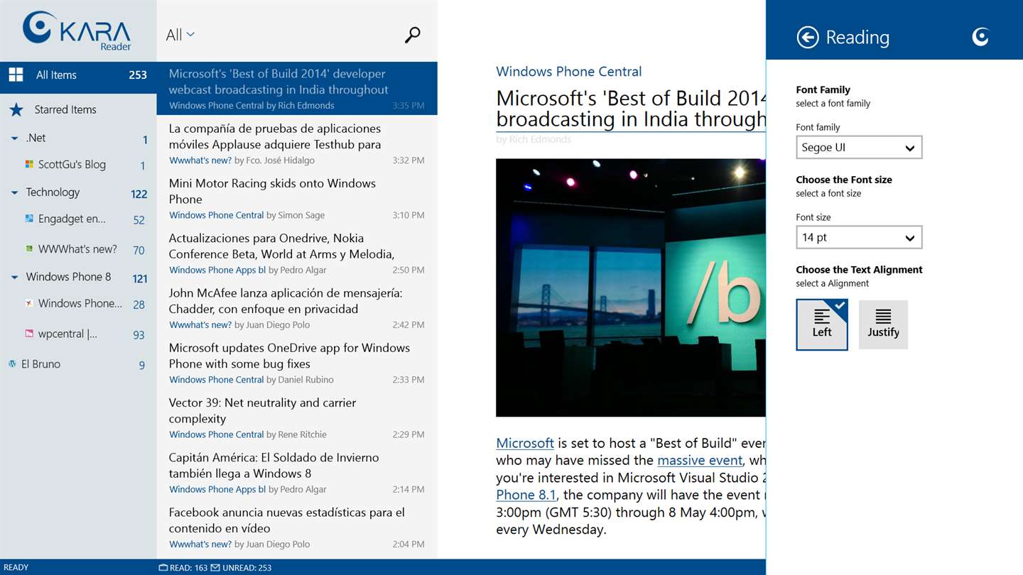This screenshot has width=1023, height=575.
Task: Select the .Net category label
Action: coord(36,138)
